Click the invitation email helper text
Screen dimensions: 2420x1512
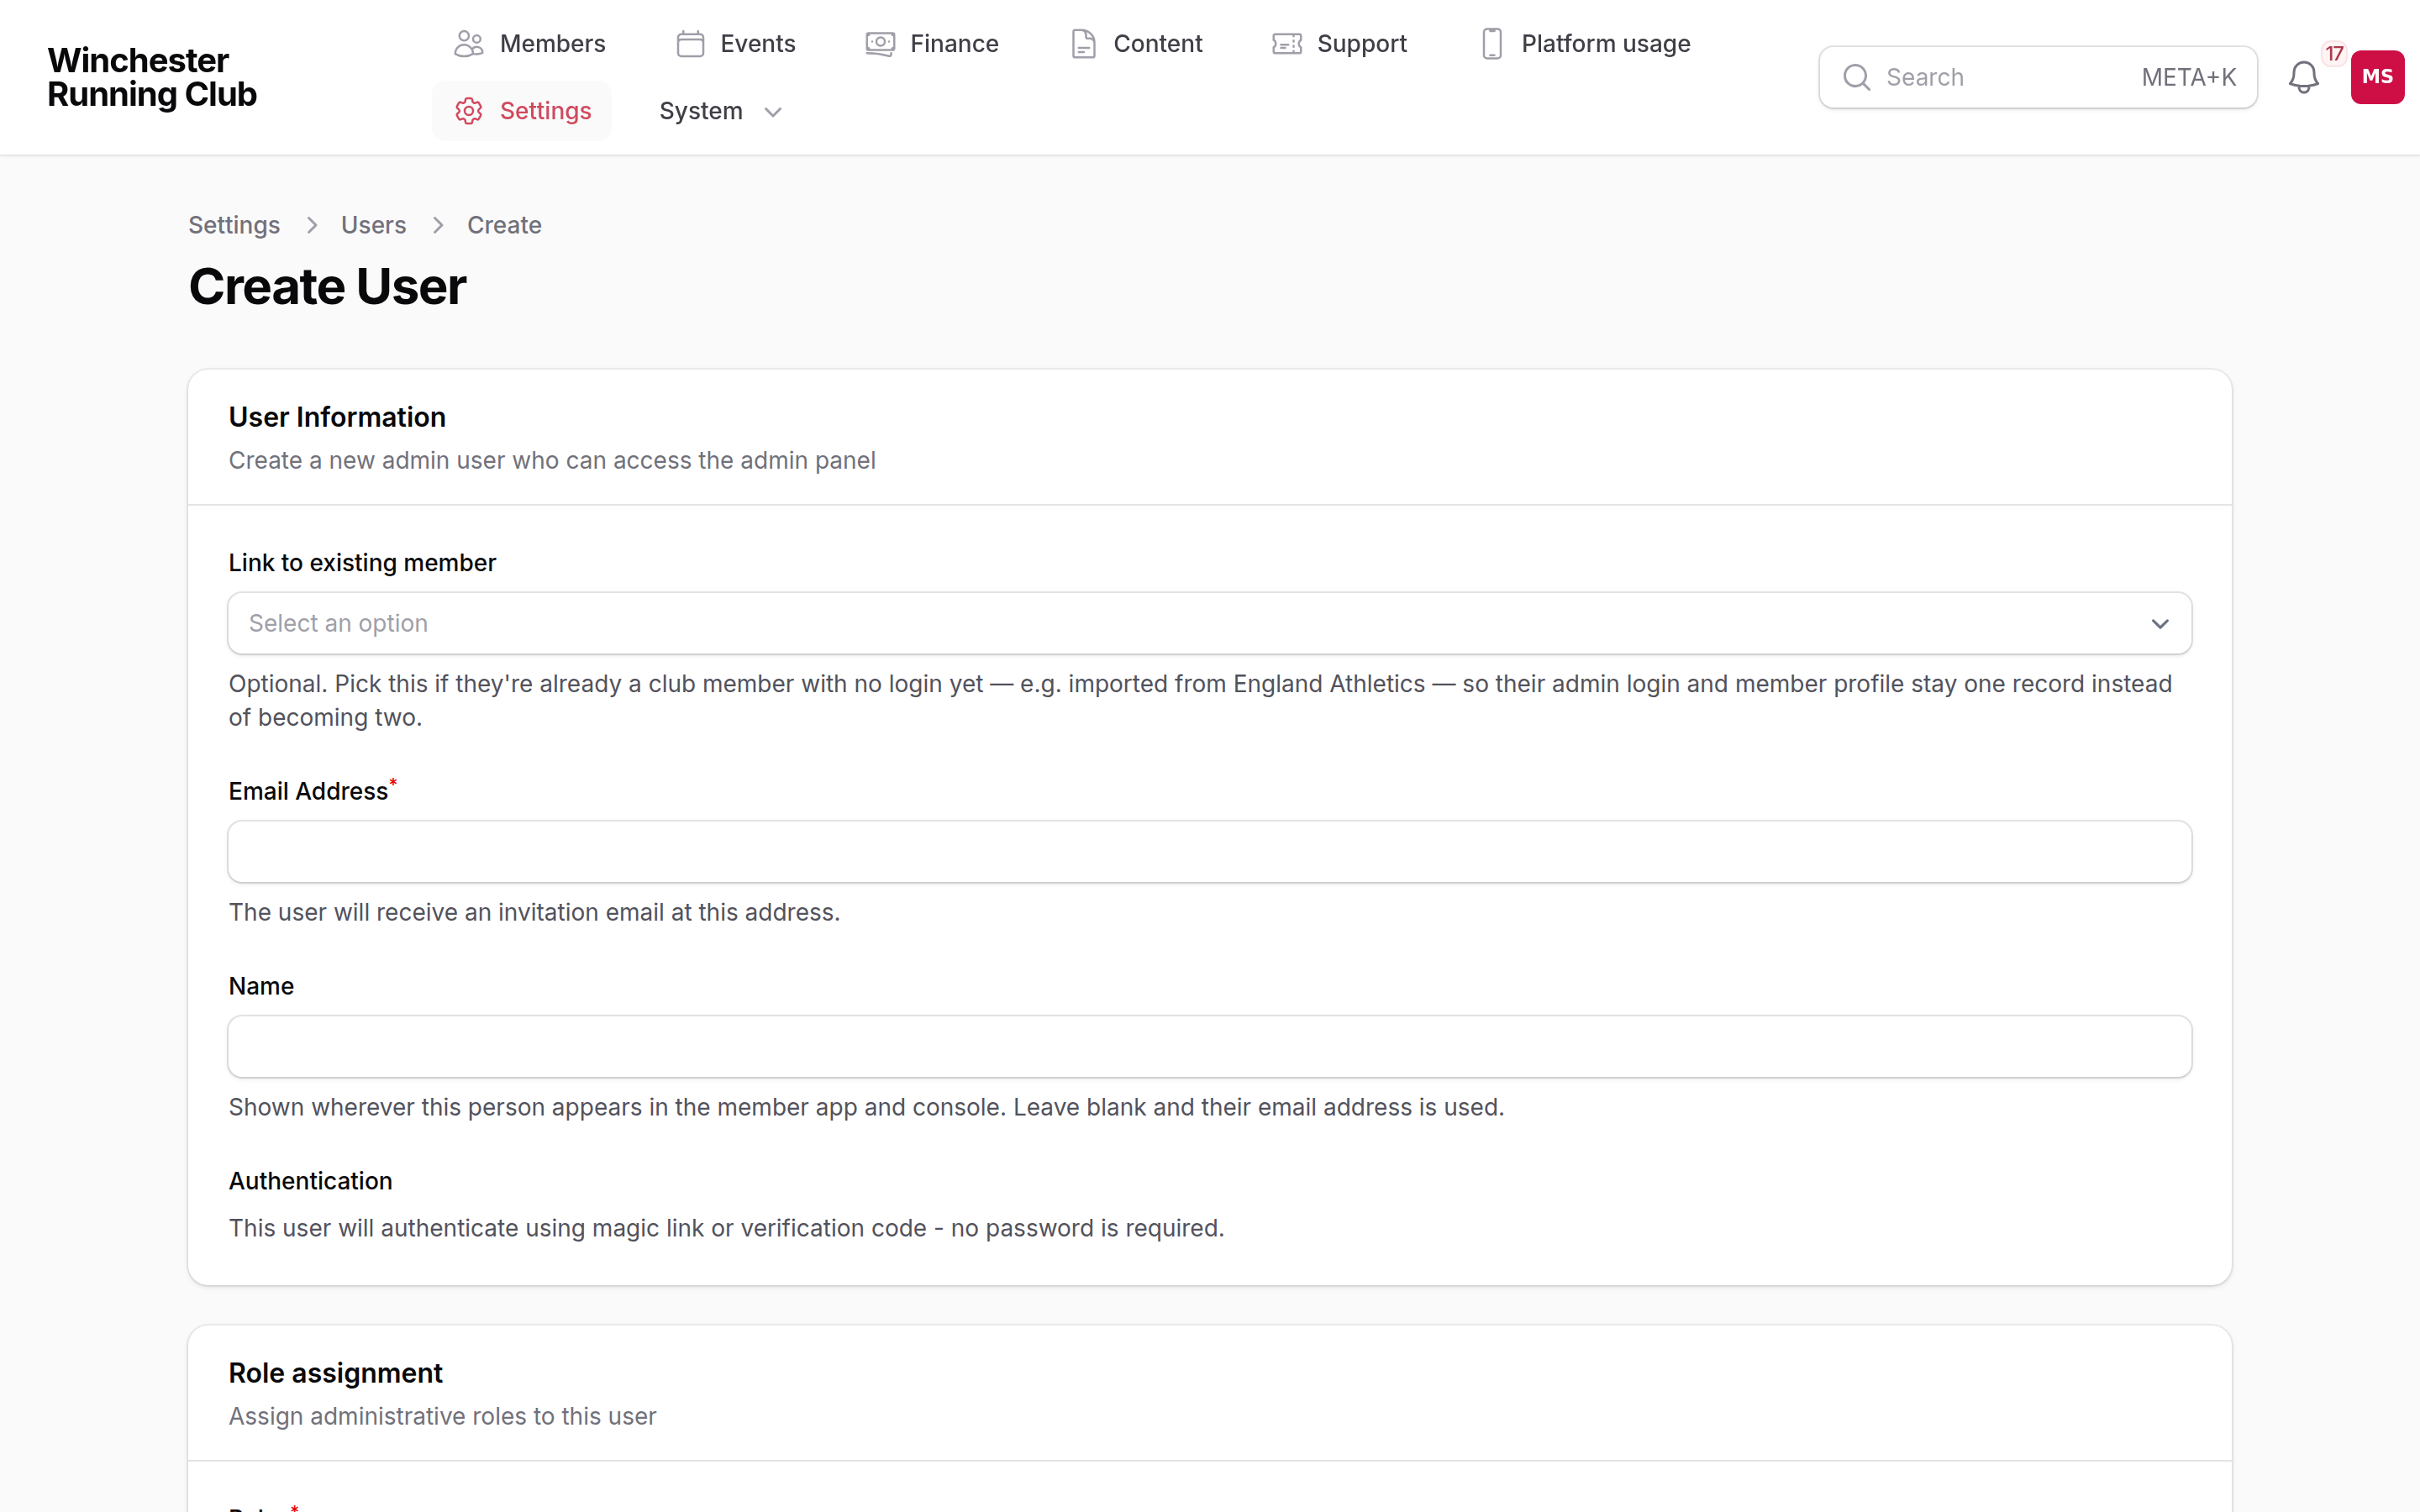coord(534,913)
